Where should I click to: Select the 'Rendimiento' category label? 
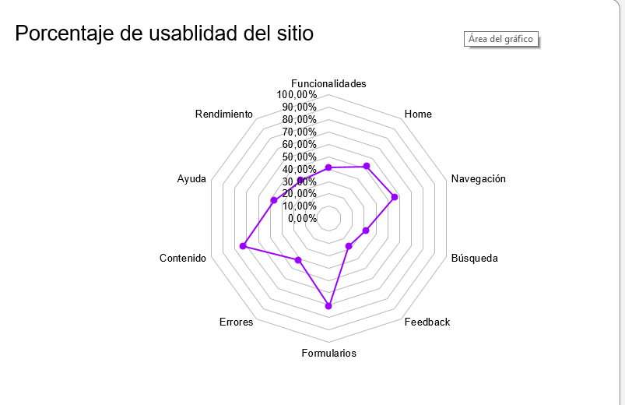pos(224,114)
